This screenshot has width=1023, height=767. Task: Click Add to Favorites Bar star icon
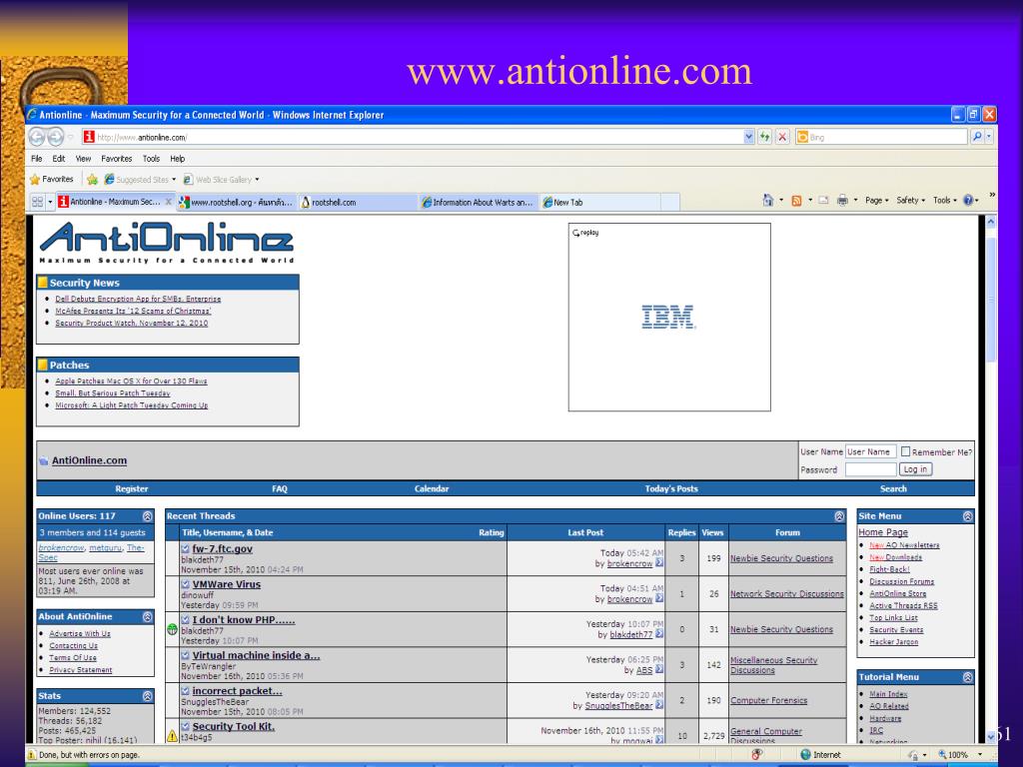click(x=92, y=180)
